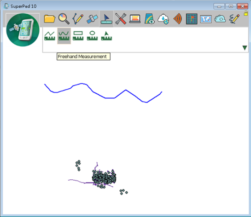Select the rectangle measurement tool
Image resolution: width=251 pixels, height=217 pixels.
78,36
